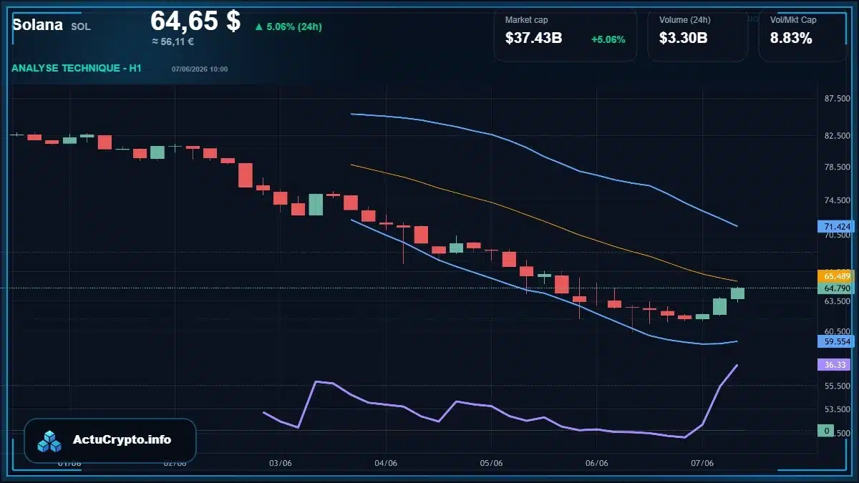Click the 04/06 date axis label
The image size is (859, 483).
(x=385, y=463)
